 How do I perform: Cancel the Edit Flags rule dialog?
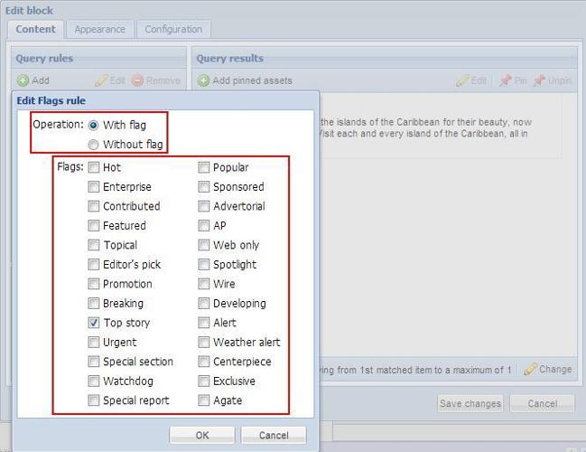pos(273,435)
